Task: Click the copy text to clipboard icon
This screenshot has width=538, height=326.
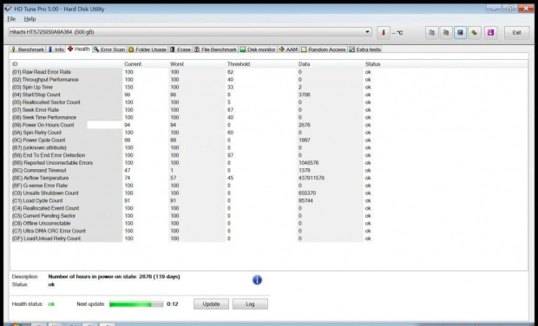Action: [432, 33]
